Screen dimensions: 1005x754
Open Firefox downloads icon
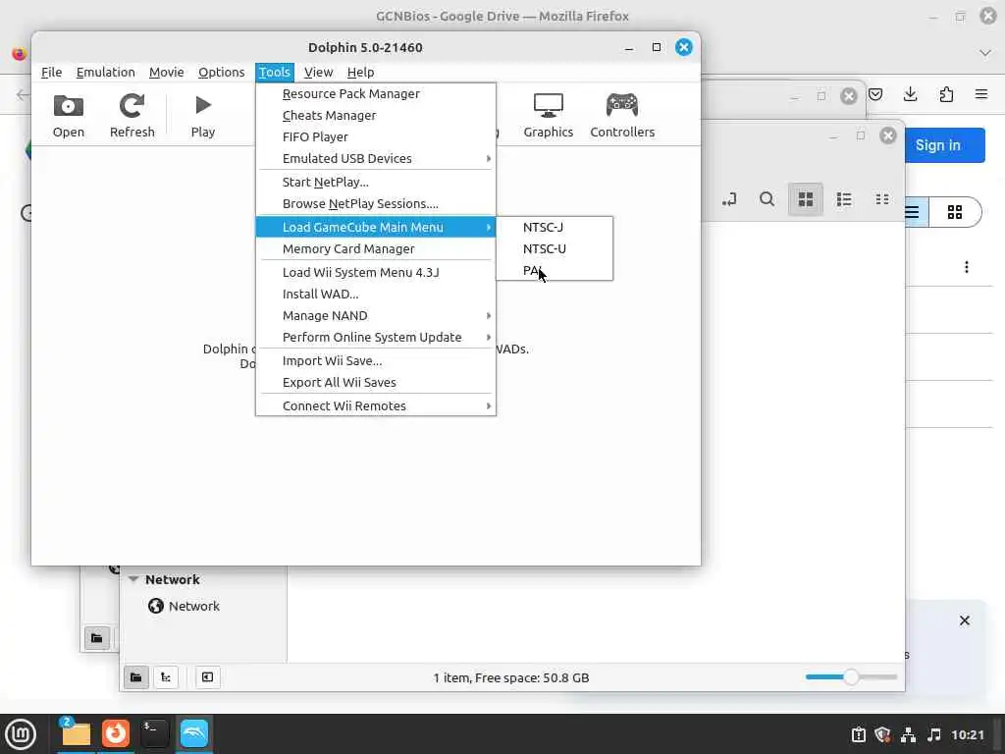tap(910, 95)
